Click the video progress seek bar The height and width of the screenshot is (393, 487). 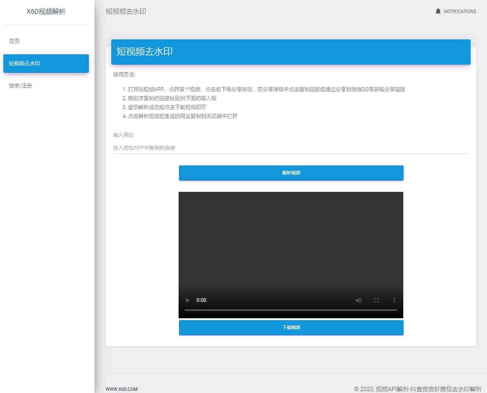coord(291,310)
